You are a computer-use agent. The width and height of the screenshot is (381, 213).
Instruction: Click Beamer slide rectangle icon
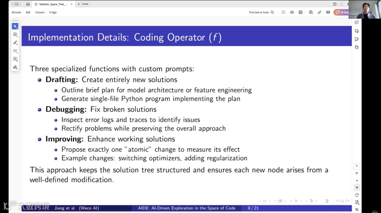click(265, 201)
